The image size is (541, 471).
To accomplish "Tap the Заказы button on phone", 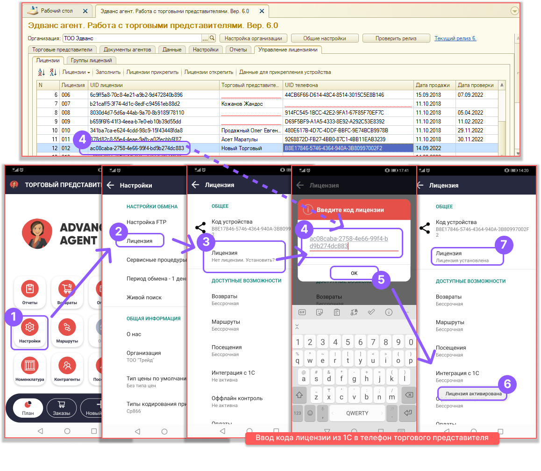I will pyautogui.click(x=61, y=408).
